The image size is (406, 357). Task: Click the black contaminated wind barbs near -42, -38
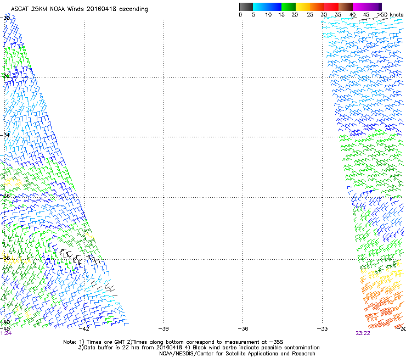[79, 257]
